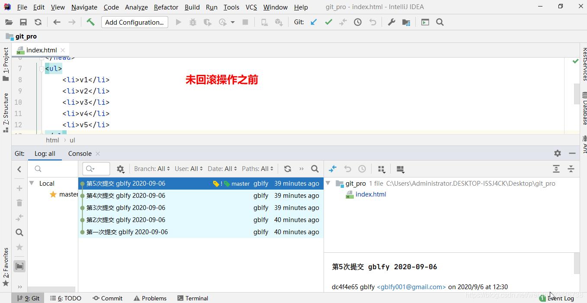Click the ul breadcrumb item

coord(72,140)
